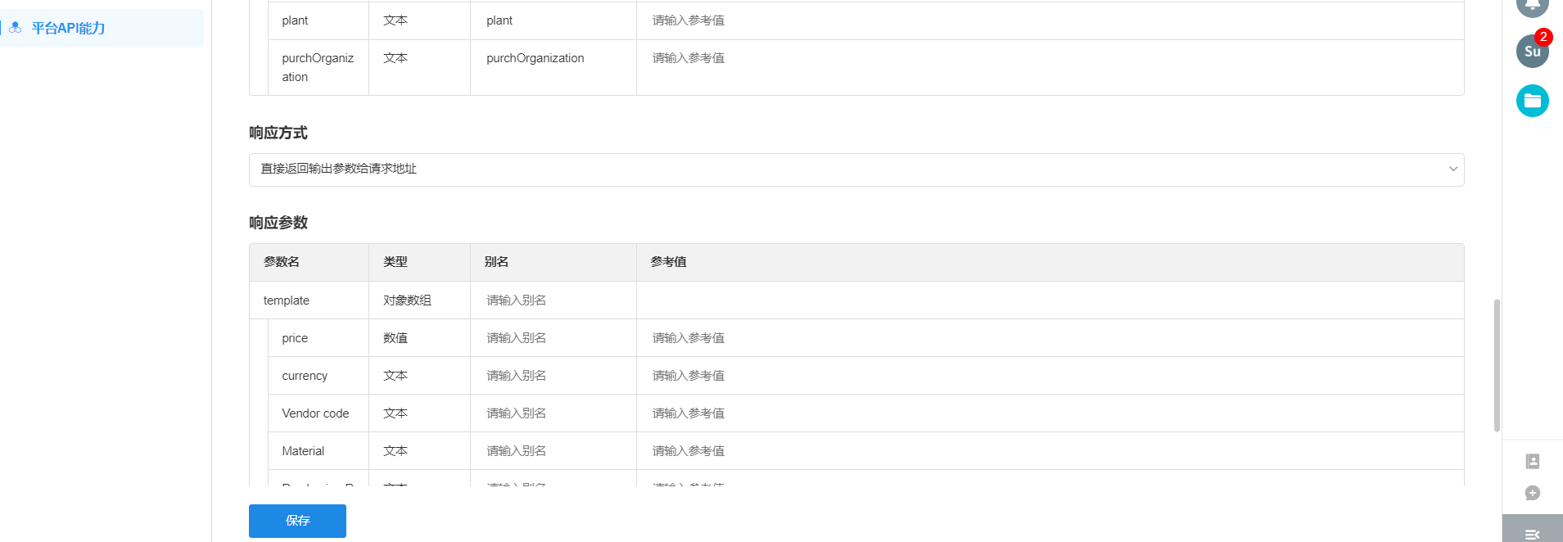The image size is (1563, 542).
Task: Select 平台API能力 menu item
Action: (69, 28)
